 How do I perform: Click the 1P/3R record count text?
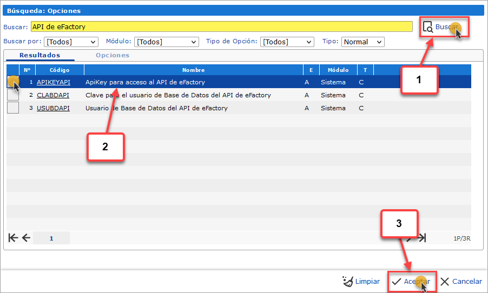[x=462, y=238]
